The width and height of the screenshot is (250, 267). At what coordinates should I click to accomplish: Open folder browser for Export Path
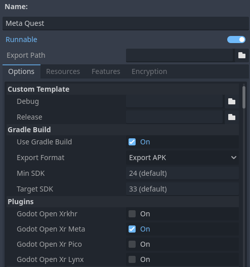click(242, 55)
